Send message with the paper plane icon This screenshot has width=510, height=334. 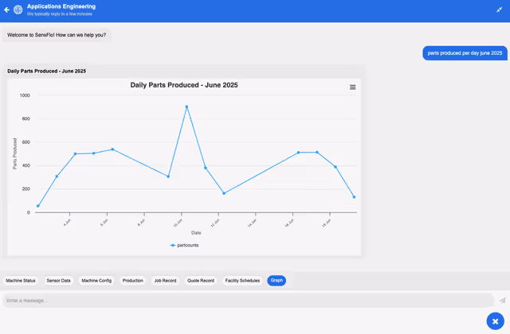503,301
